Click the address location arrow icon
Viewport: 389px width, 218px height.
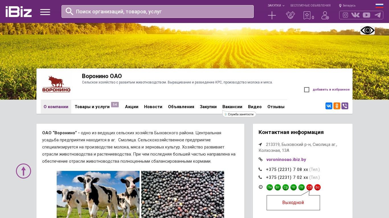[x=260, y=144]
